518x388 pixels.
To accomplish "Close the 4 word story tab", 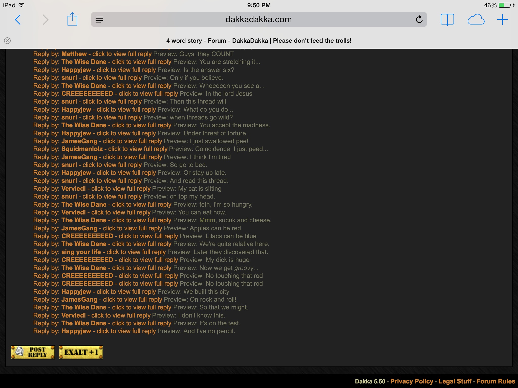I will coord(7,41).
